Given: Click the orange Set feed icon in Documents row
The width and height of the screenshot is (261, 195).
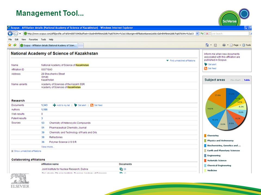Looking at the screenshot, I should [92, 105].
